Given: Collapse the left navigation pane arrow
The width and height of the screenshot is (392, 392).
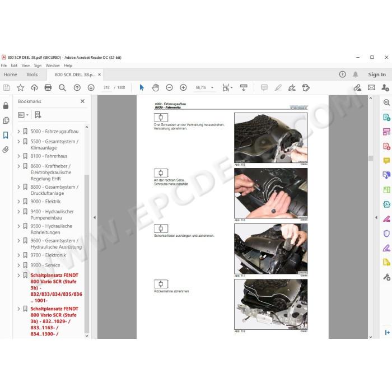Looking at the screenshot, I should point(95,217).
